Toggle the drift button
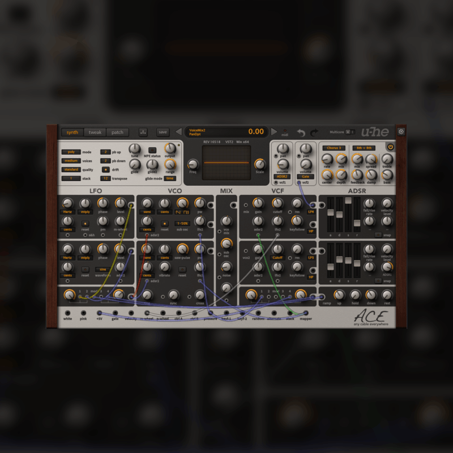Screen dimensions: 453x453 click(106, 169)
